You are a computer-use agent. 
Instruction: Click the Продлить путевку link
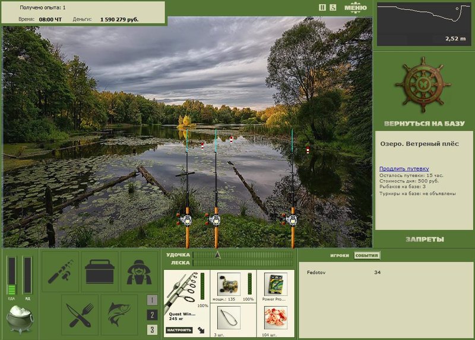[x=404, y=169]
